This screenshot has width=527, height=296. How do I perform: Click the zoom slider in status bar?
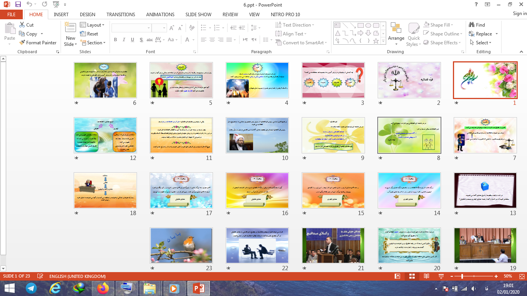tap(462, 276)
